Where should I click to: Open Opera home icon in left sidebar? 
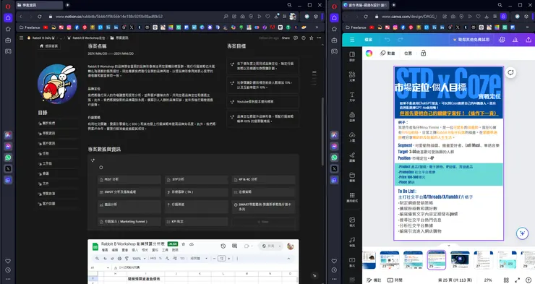tap(8, 18)
